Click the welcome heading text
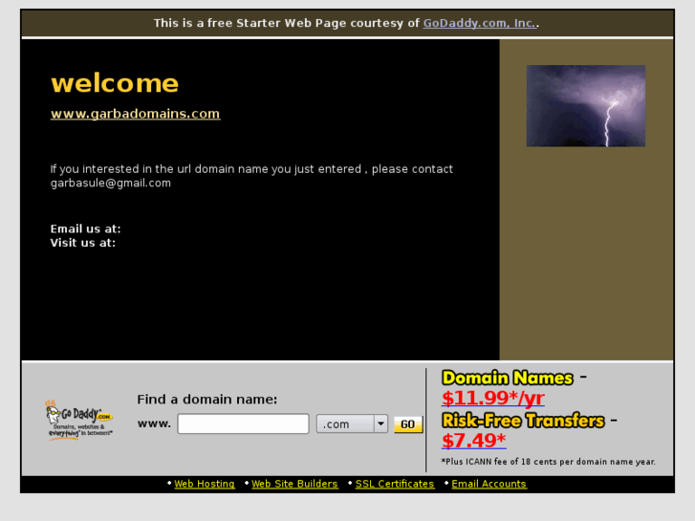The image size is (695, 521). coord(115,83)
